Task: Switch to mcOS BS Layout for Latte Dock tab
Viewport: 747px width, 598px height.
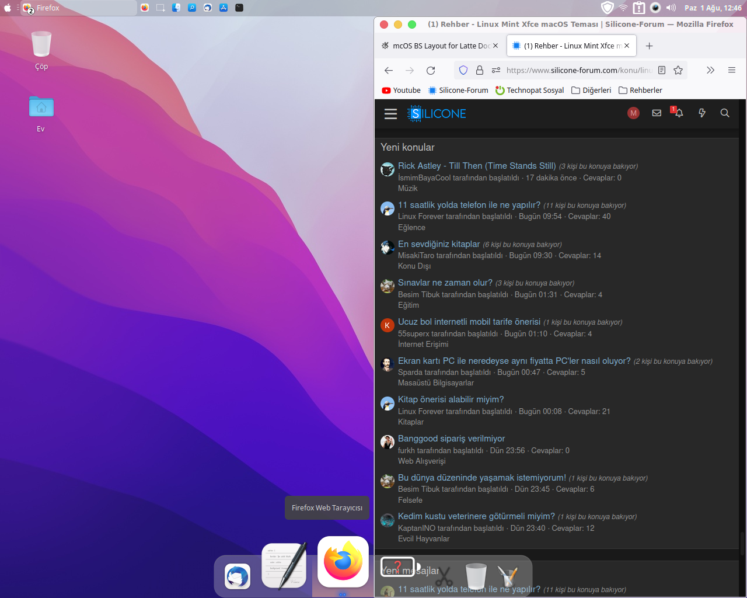Action: tap(440, 46)
